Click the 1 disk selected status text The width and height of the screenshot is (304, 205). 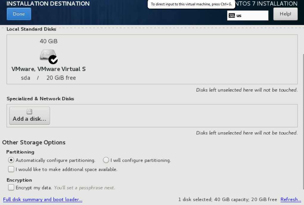tap(227, 199)
